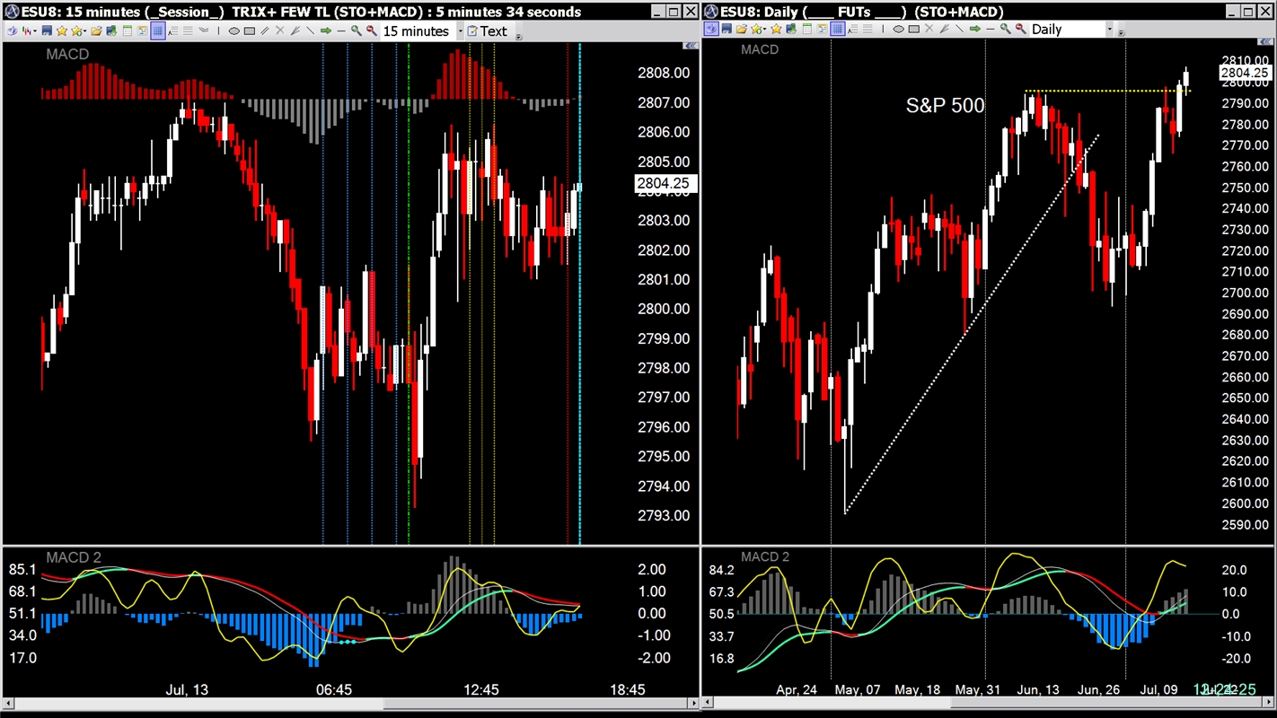Click the 2793.00 price axis label
The height and width of the screenshot is (718, 1277).
click(x=663, y=515)
